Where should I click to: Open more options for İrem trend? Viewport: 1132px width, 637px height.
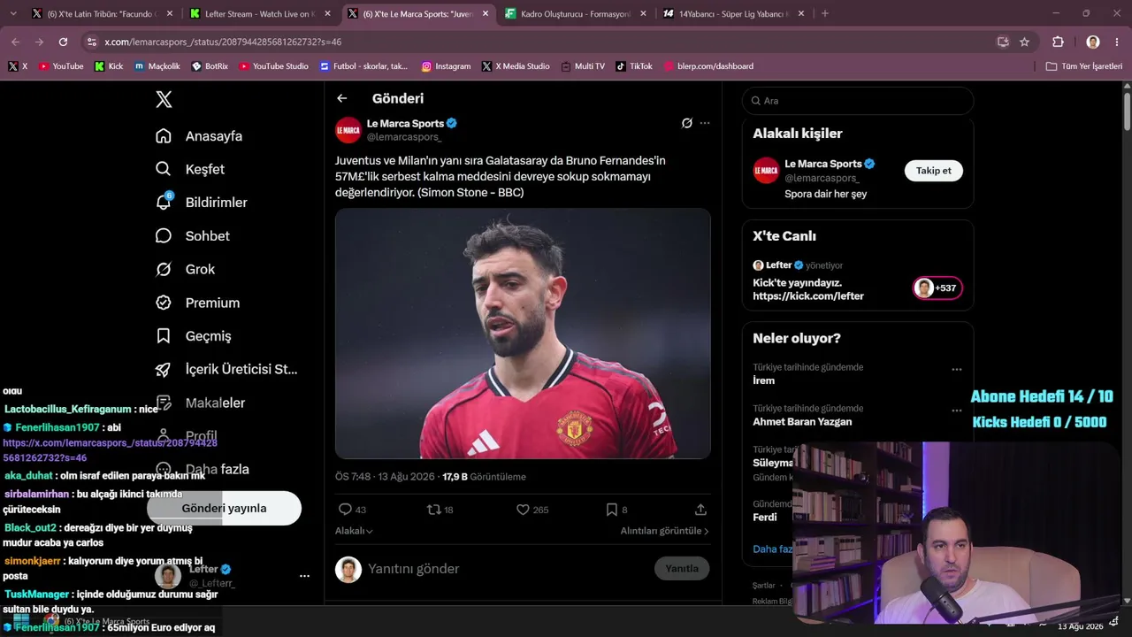coord(956,370)
